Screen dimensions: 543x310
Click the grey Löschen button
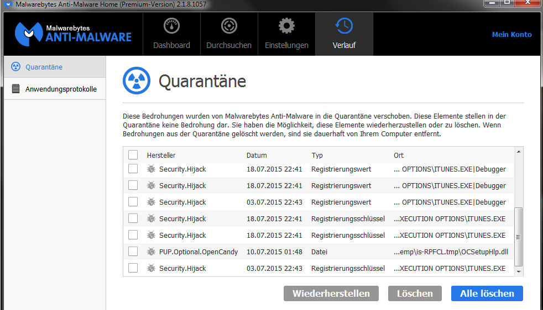point(415,293)
